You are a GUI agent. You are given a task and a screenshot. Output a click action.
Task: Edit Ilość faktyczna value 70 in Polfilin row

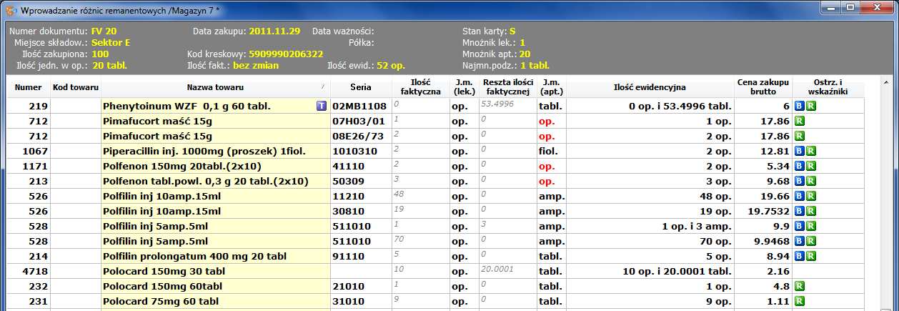click(420, 241)
